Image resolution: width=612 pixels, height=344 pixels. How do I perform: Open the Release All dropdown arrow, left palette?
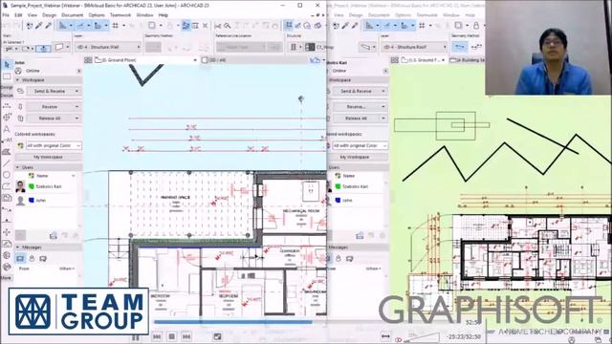[x=76, y=118]
